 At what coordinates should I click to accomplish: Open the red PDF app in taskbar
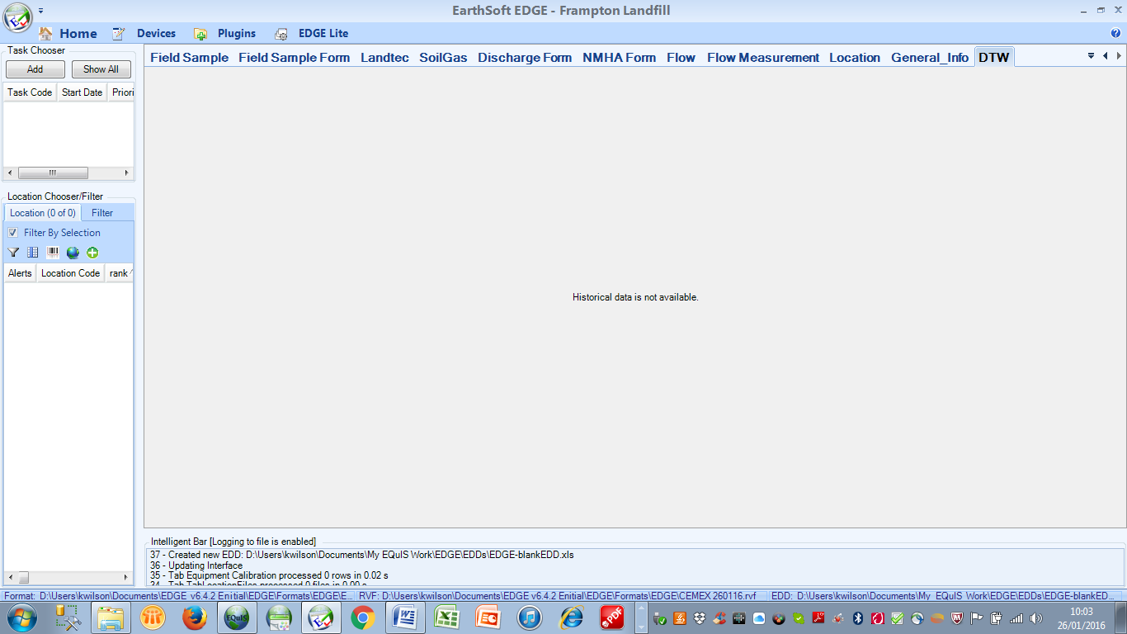point(612,617)
